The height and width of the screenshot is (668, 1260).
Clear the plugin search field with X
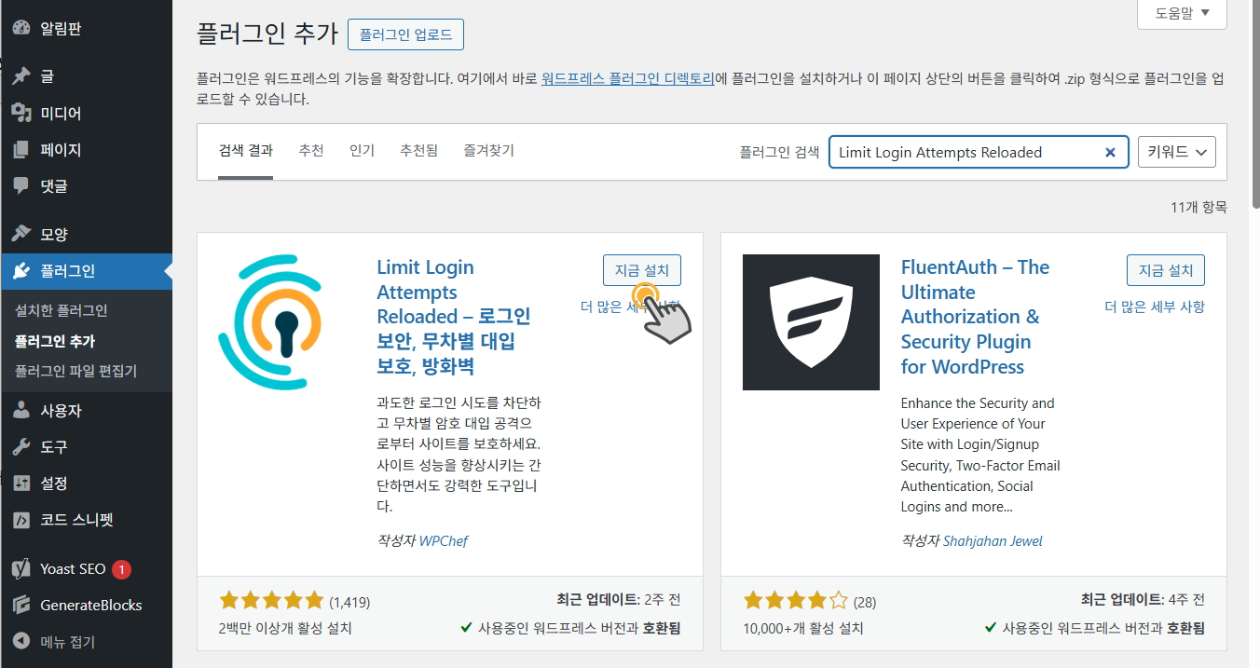tap(1110, 152)
